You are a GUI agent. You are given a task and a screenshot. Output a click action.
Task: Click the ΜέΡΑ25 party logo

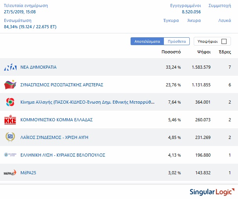[x=10, y=173]
